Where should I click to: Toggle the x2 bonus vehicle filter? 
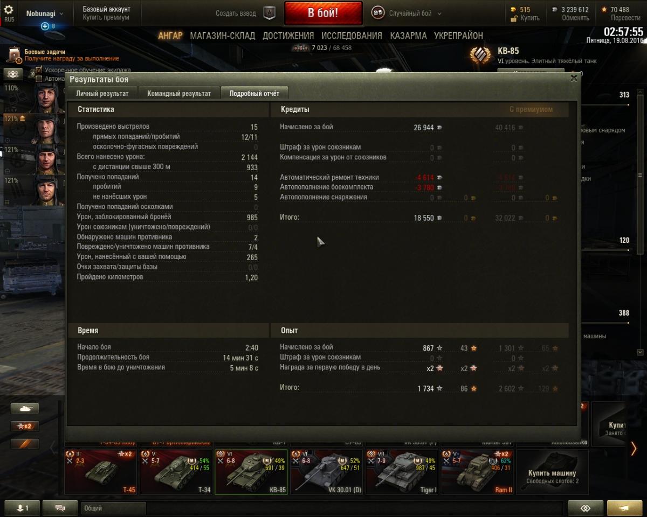click(x=25, y=426)
